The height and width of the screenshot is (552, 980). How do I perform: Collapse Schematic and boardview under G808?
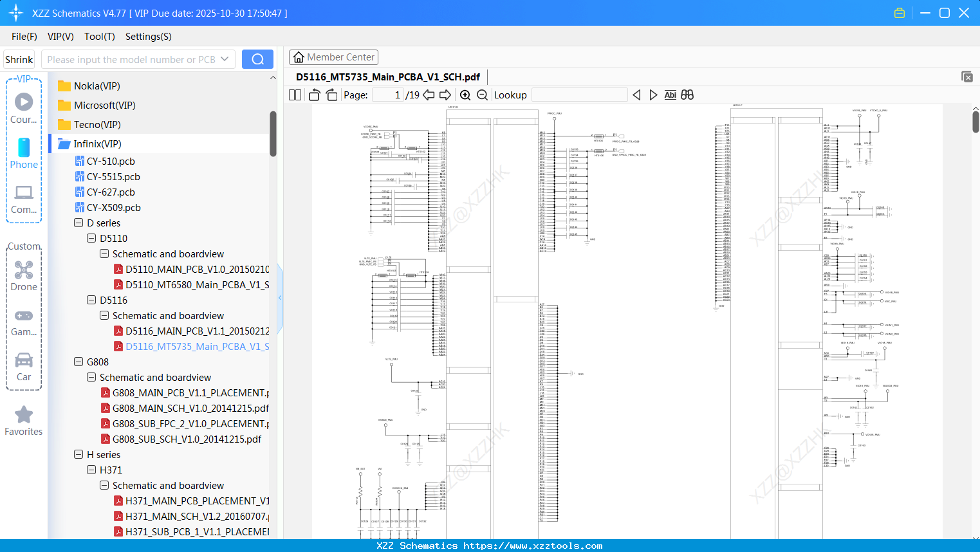91,378
